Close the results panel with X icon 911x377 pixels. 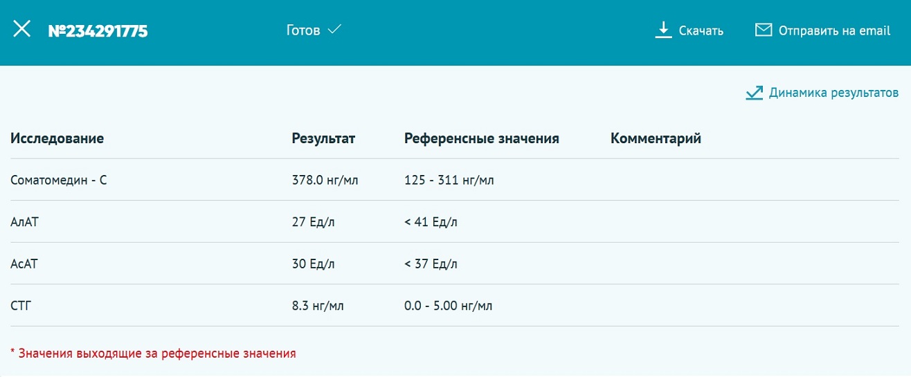(x=22, y=29)
